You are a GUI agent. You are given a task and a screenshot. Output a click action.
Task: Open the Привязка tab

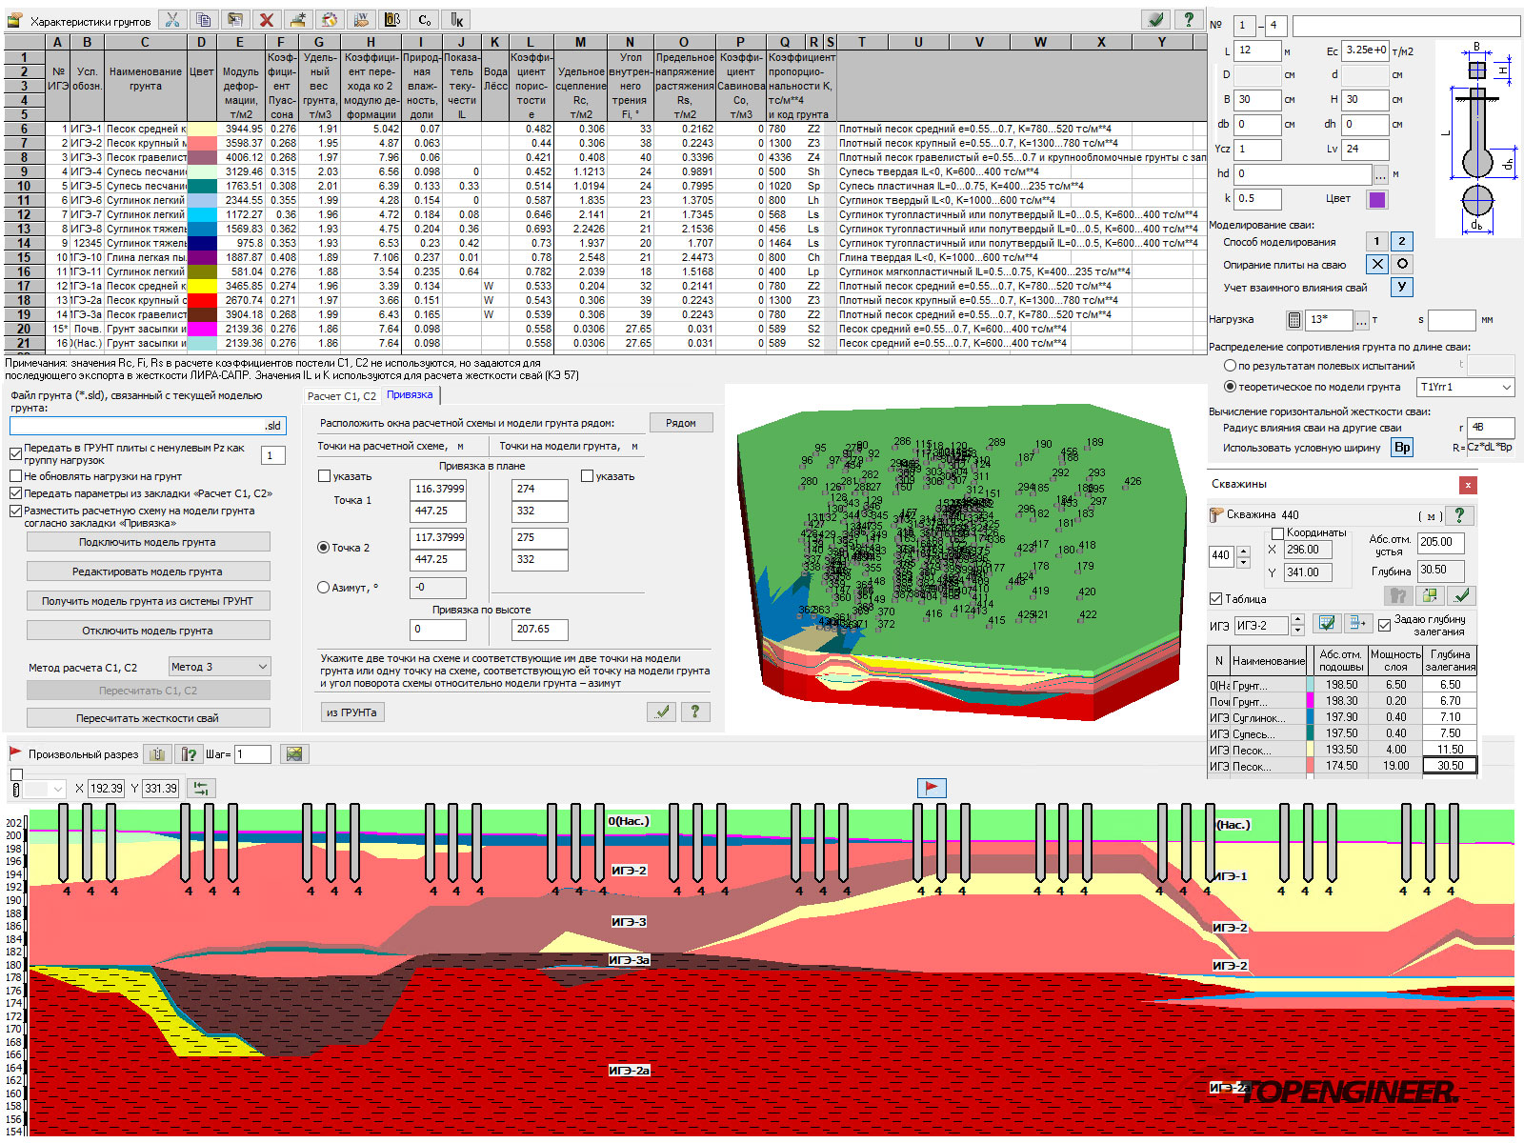coord(410,395)
